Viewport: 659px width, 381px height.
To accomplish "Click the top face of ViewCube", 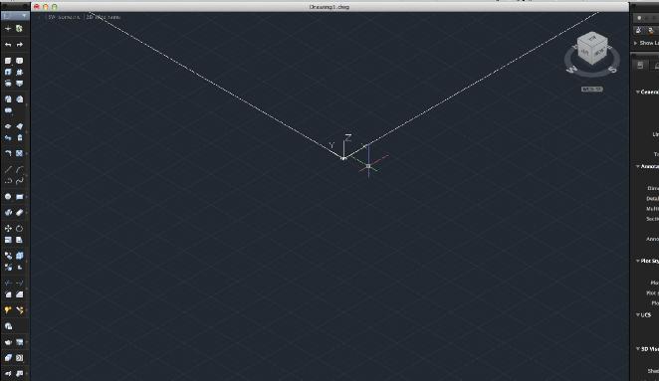I will point(592,39).
